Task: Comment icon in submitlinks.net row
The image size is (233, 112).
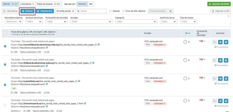Action: click(x=216, y=84)
